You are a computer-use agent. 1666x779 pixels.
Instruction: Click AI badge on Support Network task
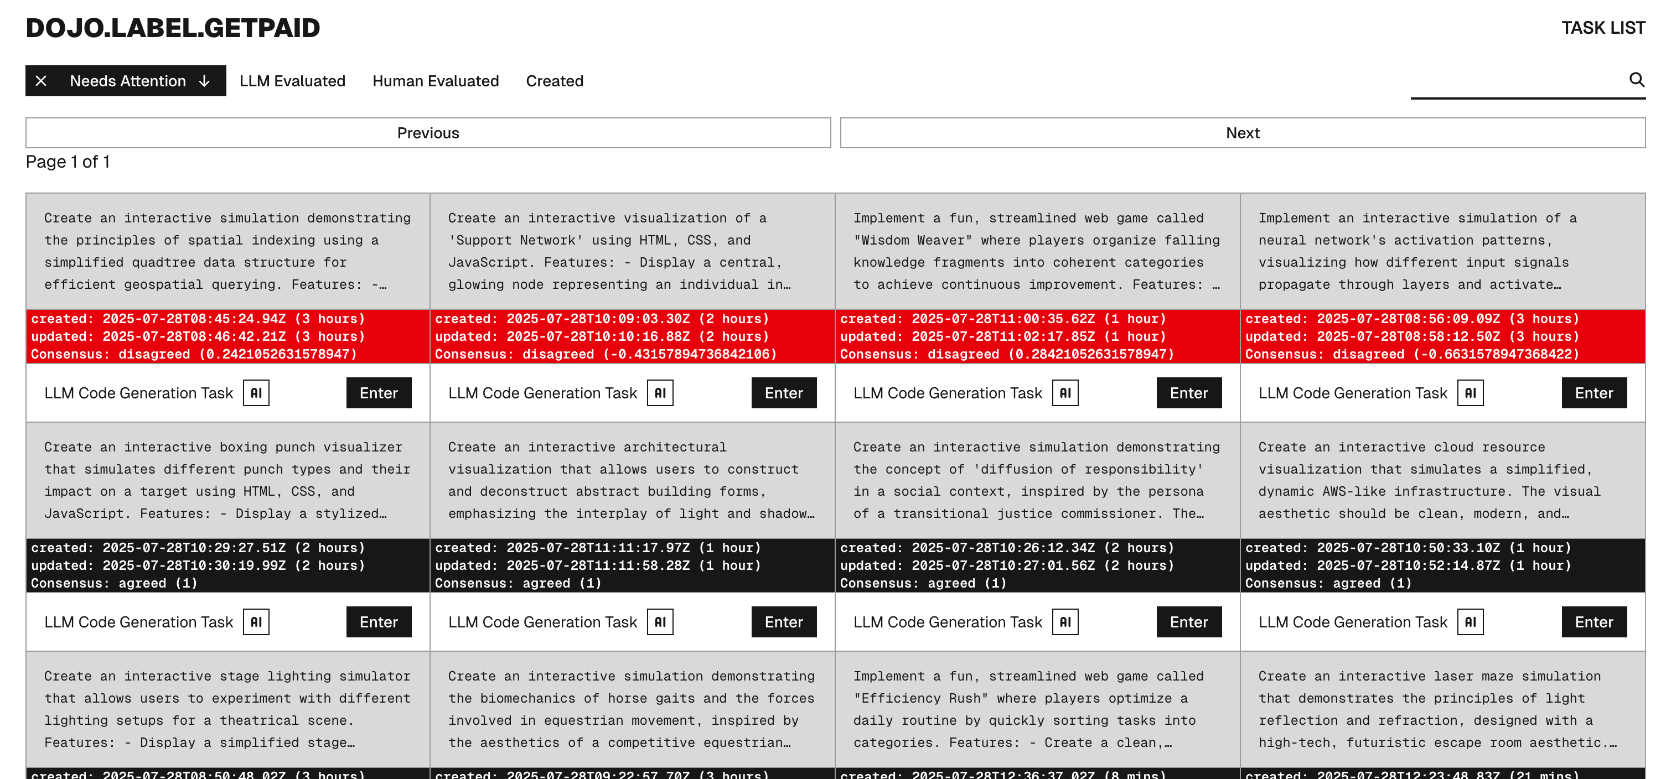pos(660,393)
